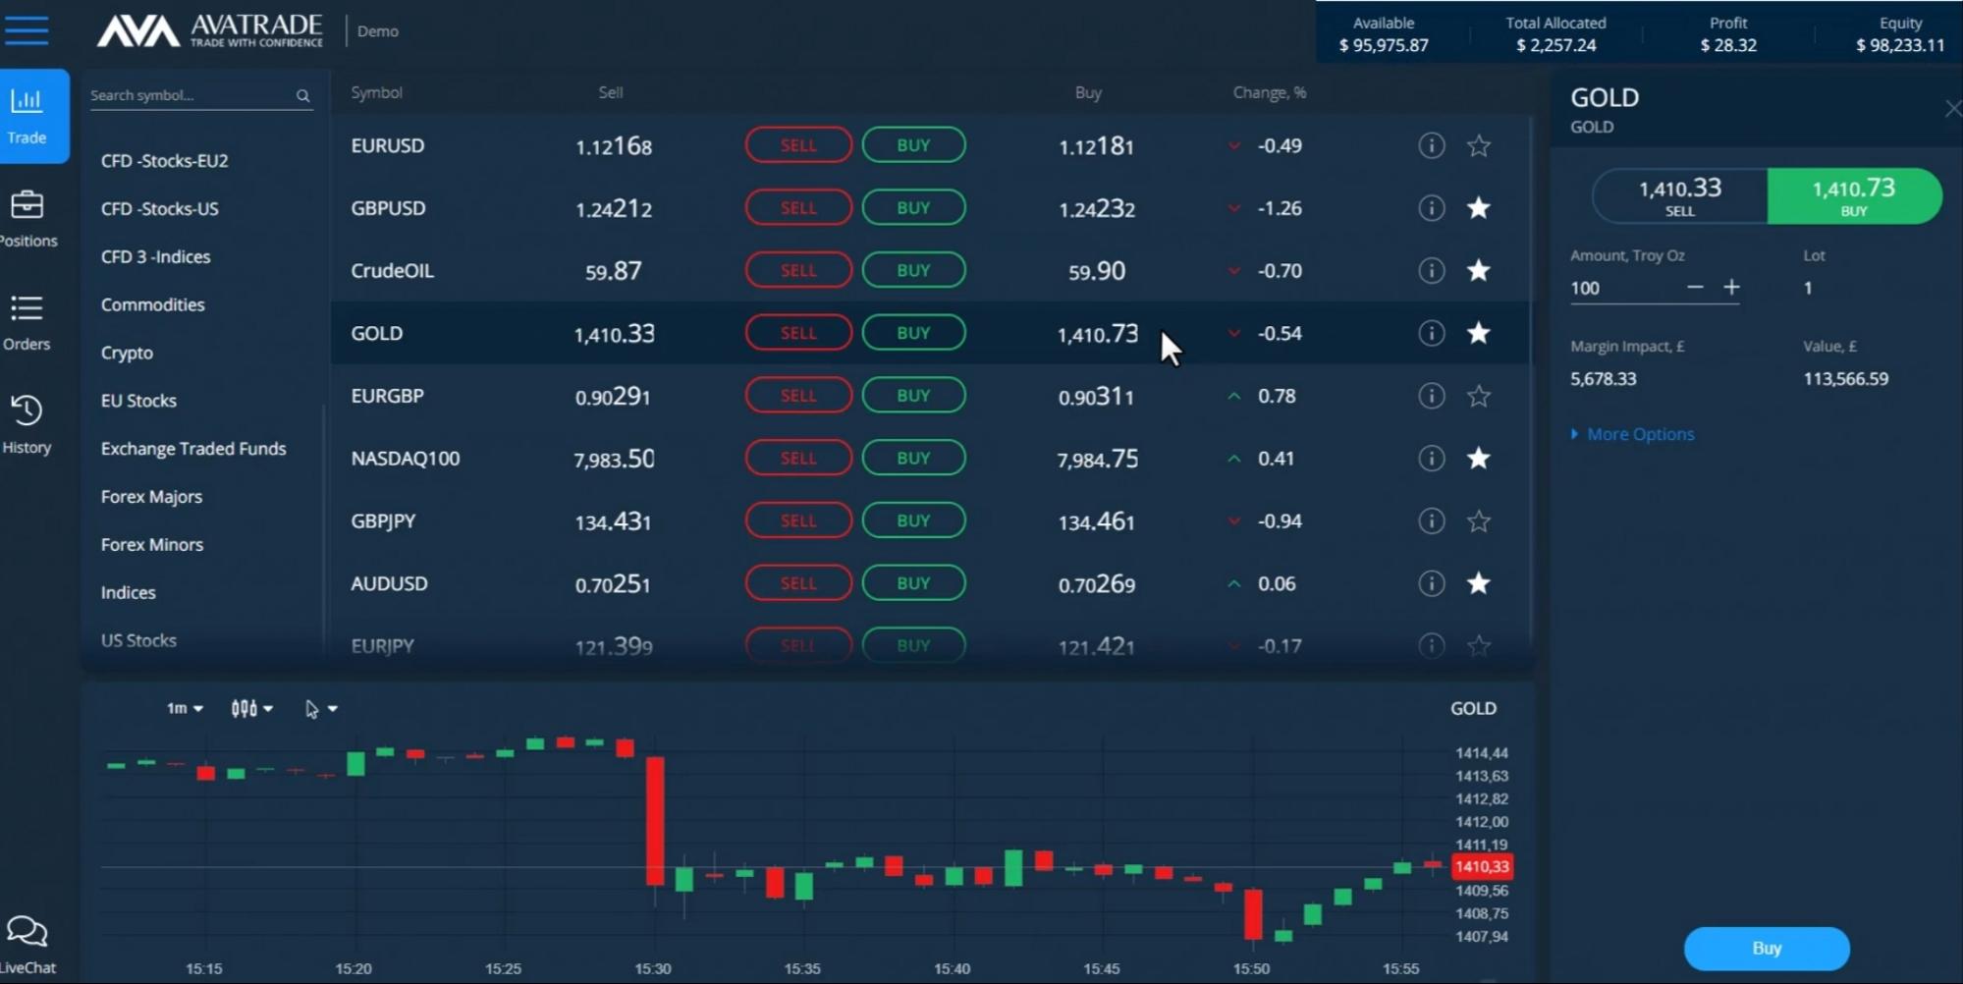Click the Symbol column header
This screenshot has width=1963, height=984.
pos(377,92)
